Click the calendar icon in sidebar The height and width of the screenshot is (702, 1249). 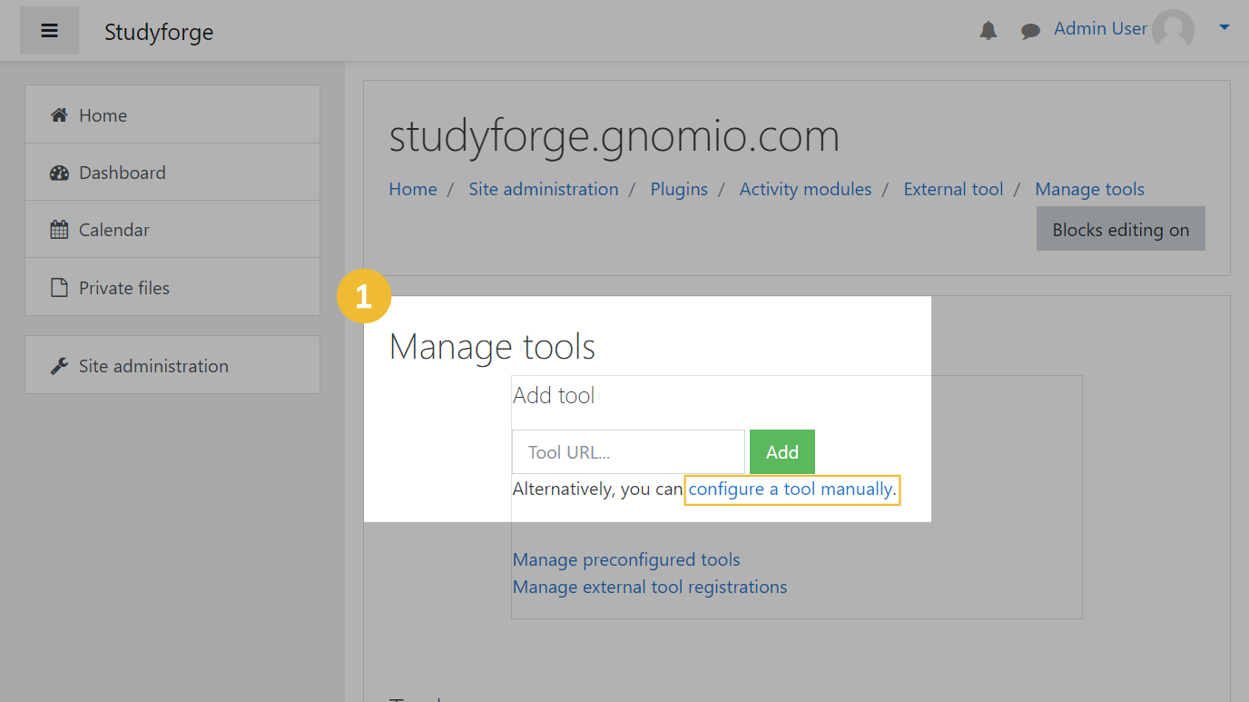[59, 230]
